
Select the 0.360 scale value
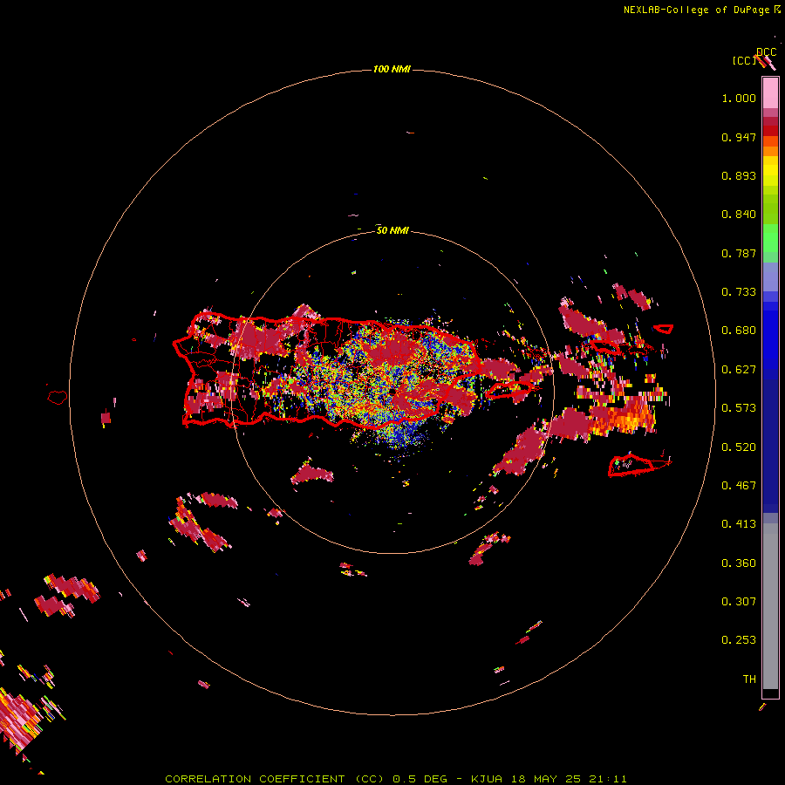pos(739,563)
